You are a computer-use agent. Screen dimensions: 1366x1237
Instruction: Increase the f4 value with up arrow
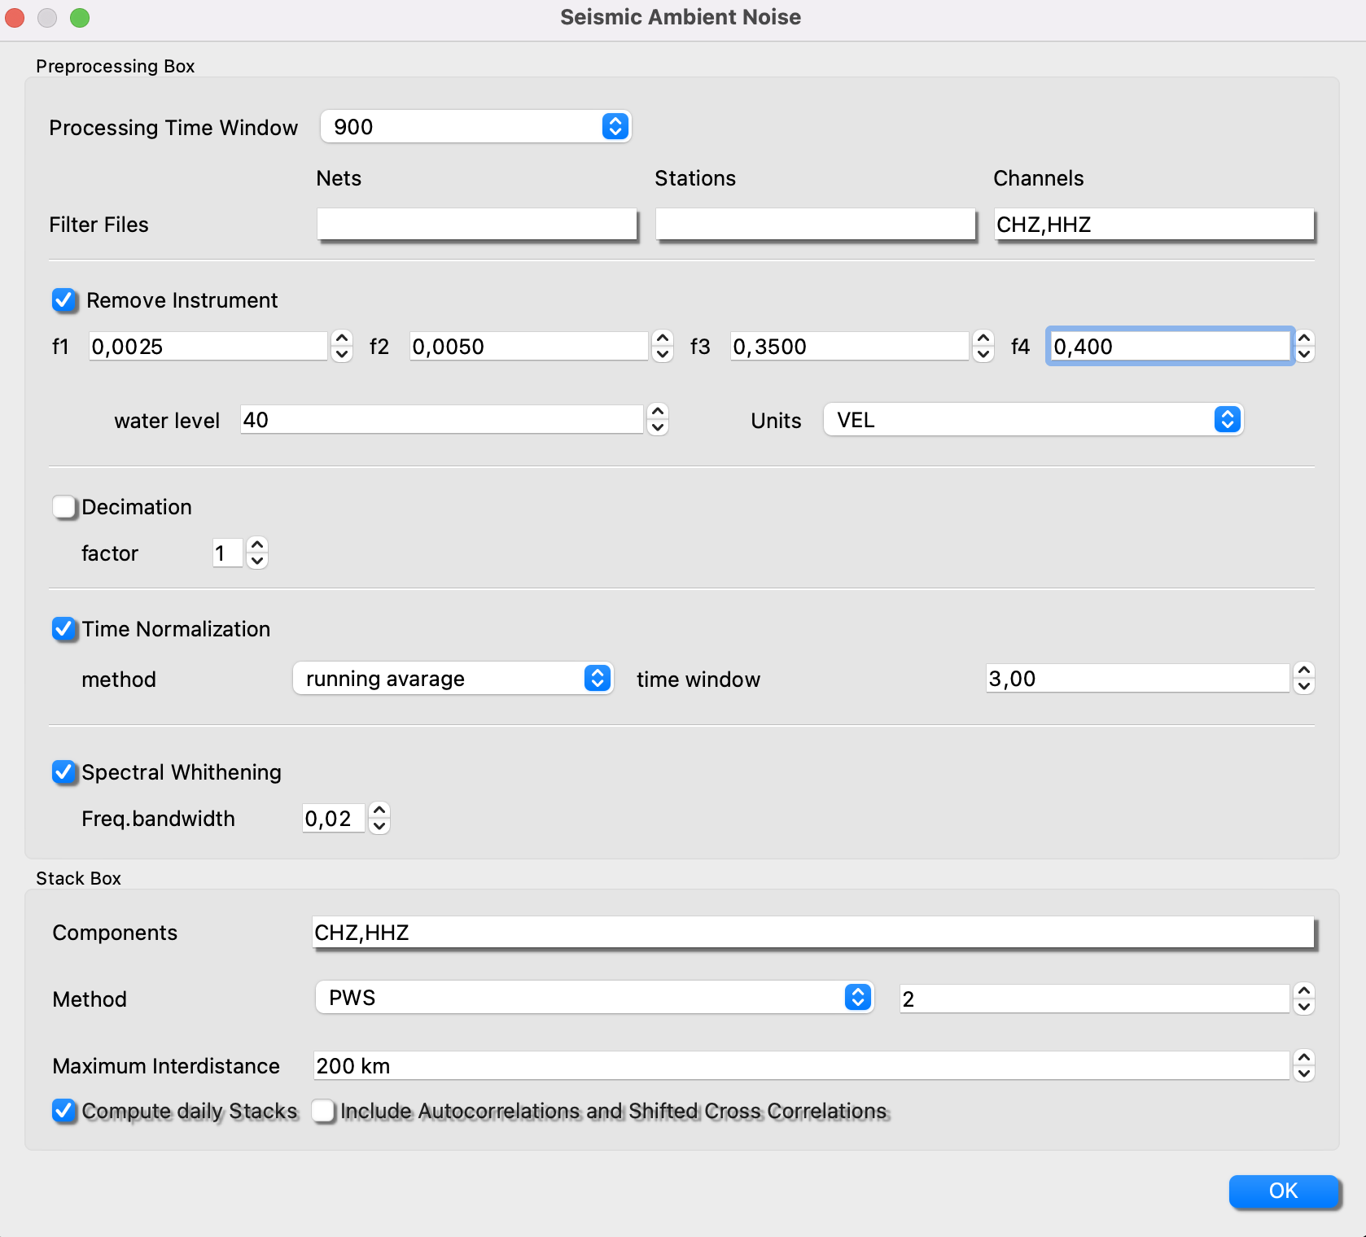[1304, 339]
